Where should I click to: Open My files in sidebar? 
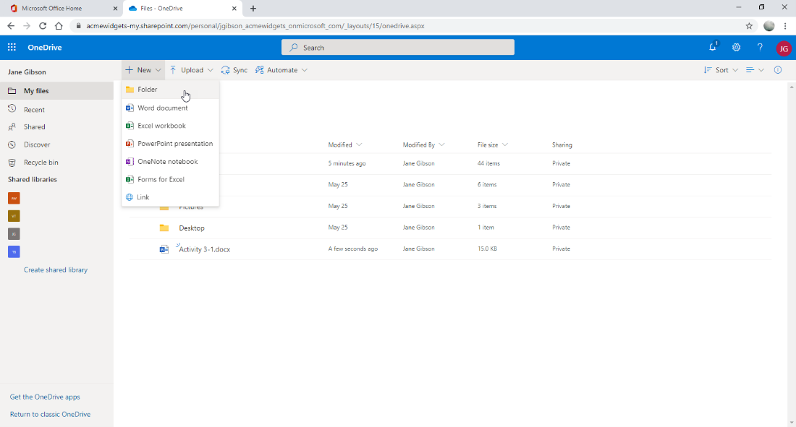click(x=56, y=91)
